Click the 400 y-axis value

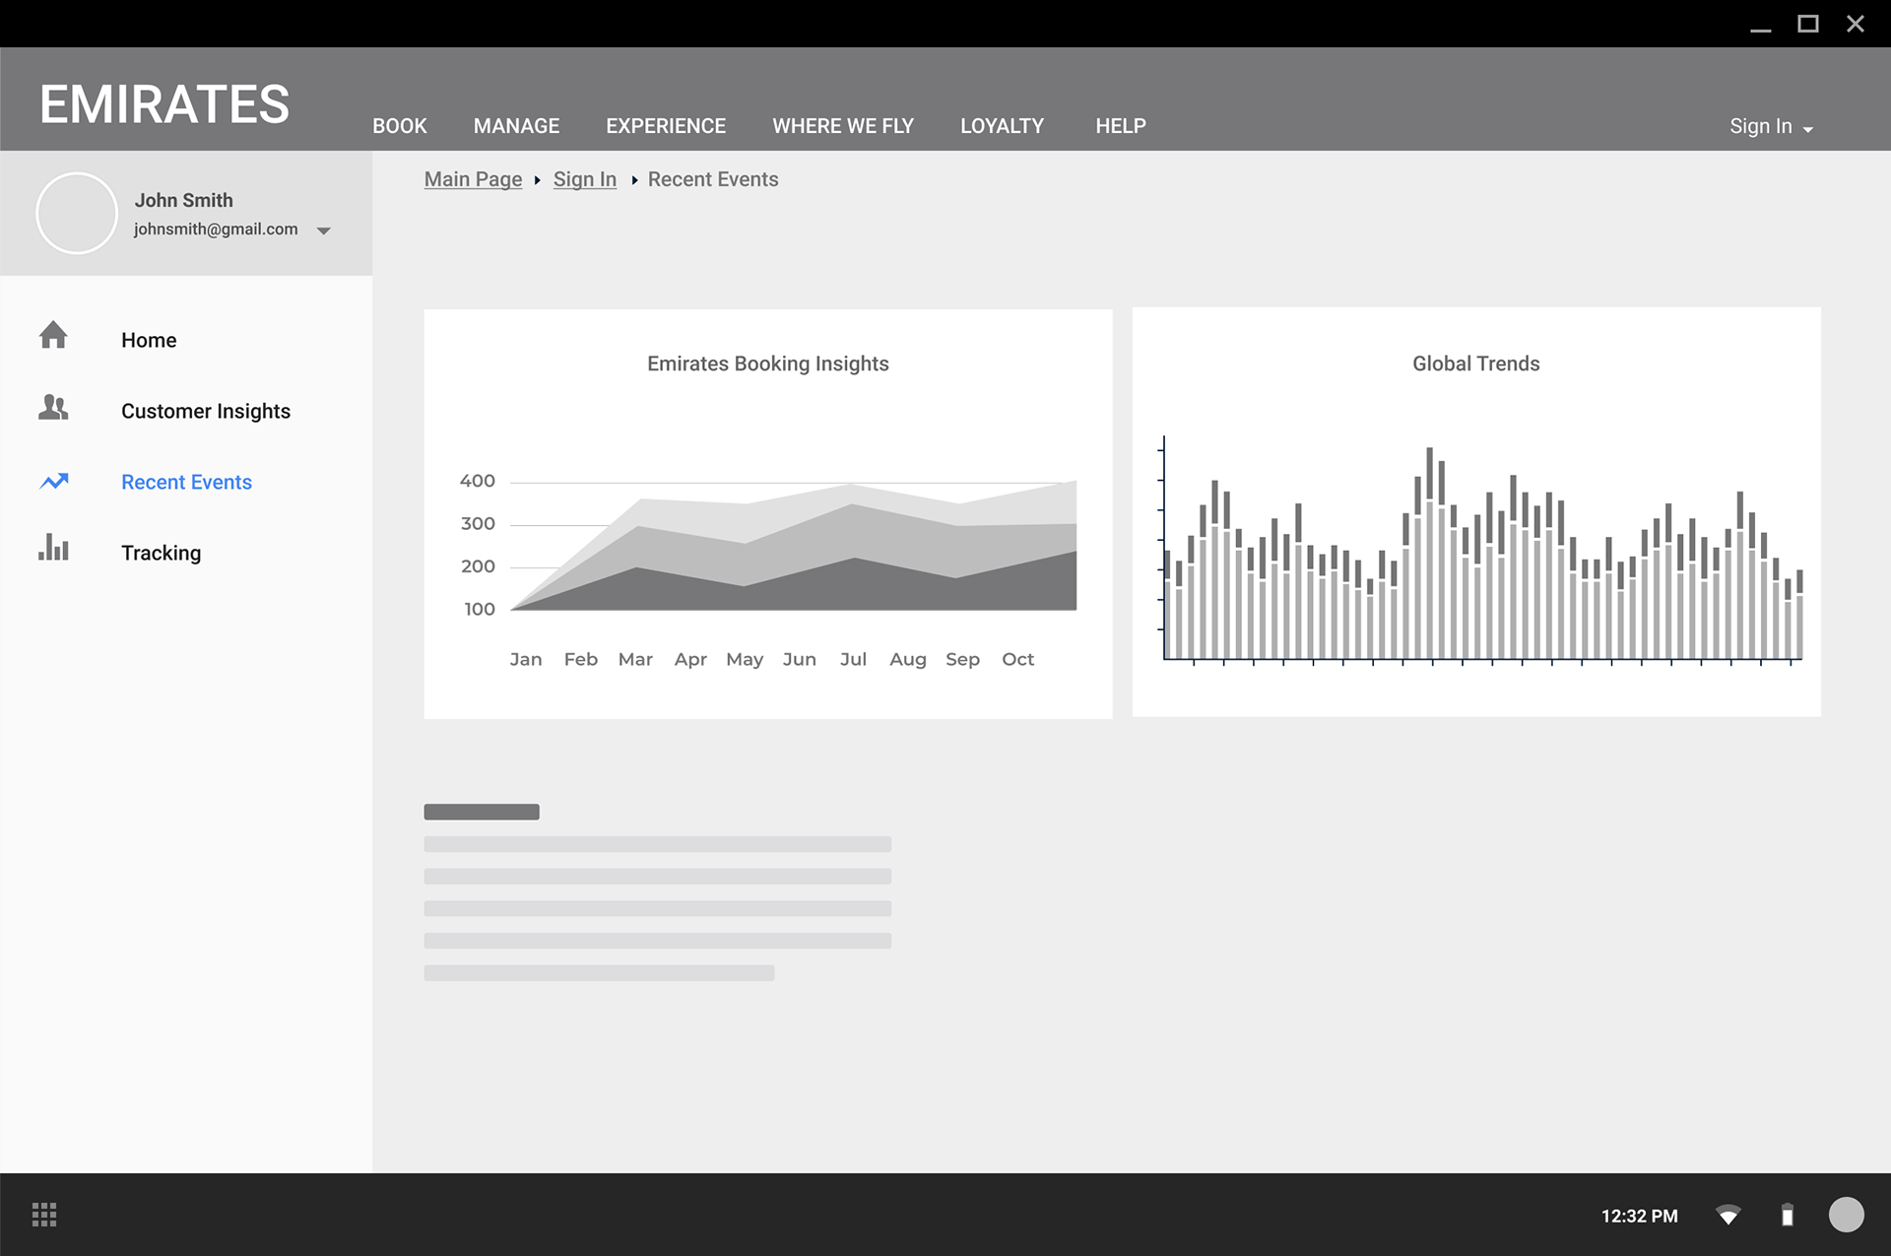coord(478,481)
